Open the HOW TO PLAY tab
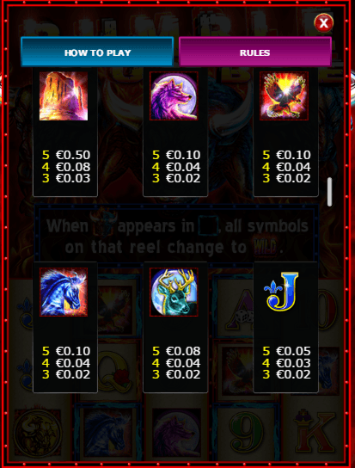 click(x=97, y=52)
